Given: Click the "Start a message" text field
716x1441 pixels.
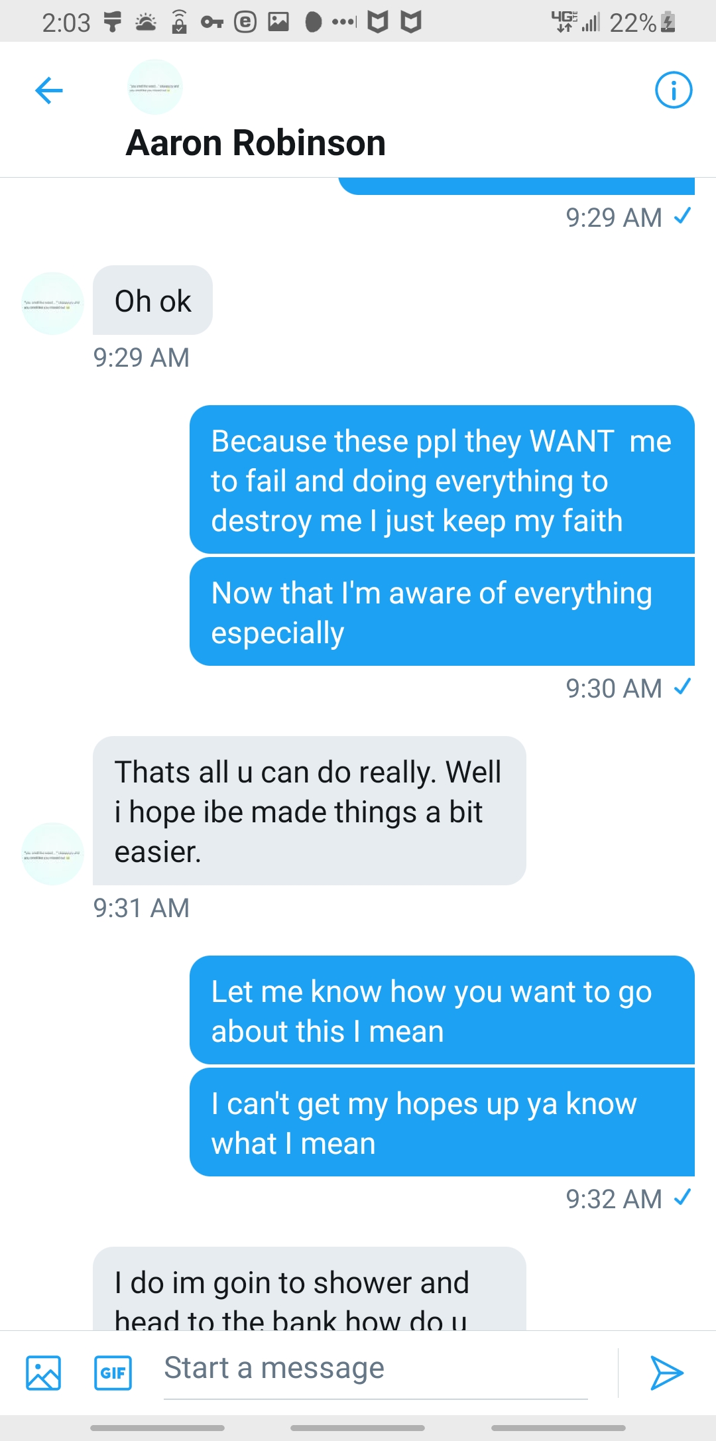Looking at the screenshot, I should point(375,1369).
